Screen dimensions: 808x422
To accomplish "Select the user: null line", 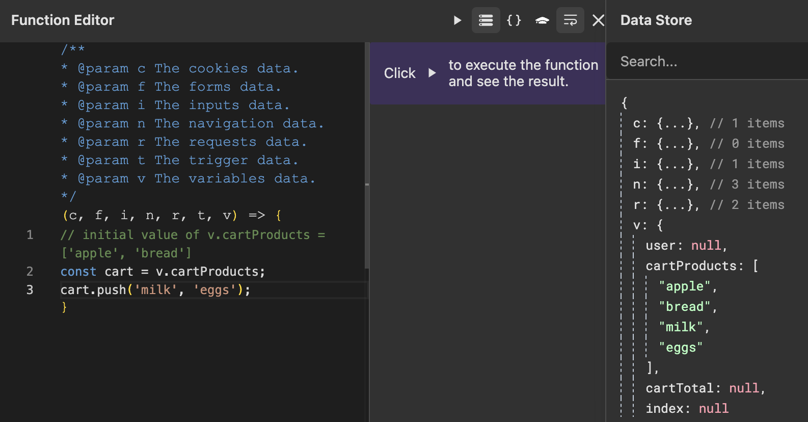I will pos(686,246).
